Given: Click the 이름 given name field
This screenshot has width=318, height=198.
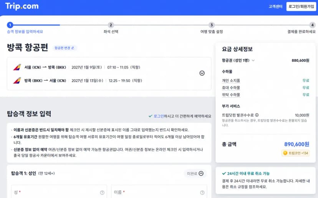Looking at the screenshot, I should (x=159, y=191).
